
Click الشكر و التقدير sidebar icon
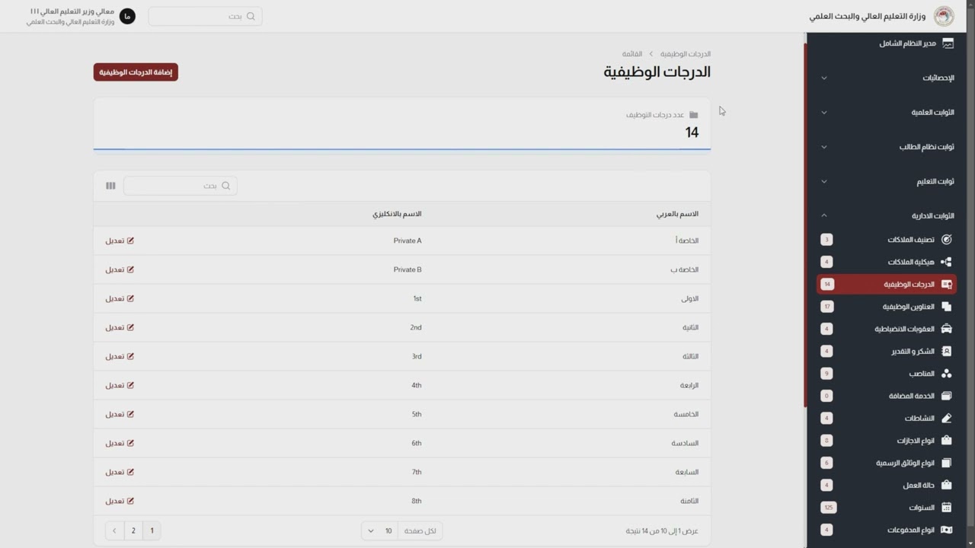(946, 352)
